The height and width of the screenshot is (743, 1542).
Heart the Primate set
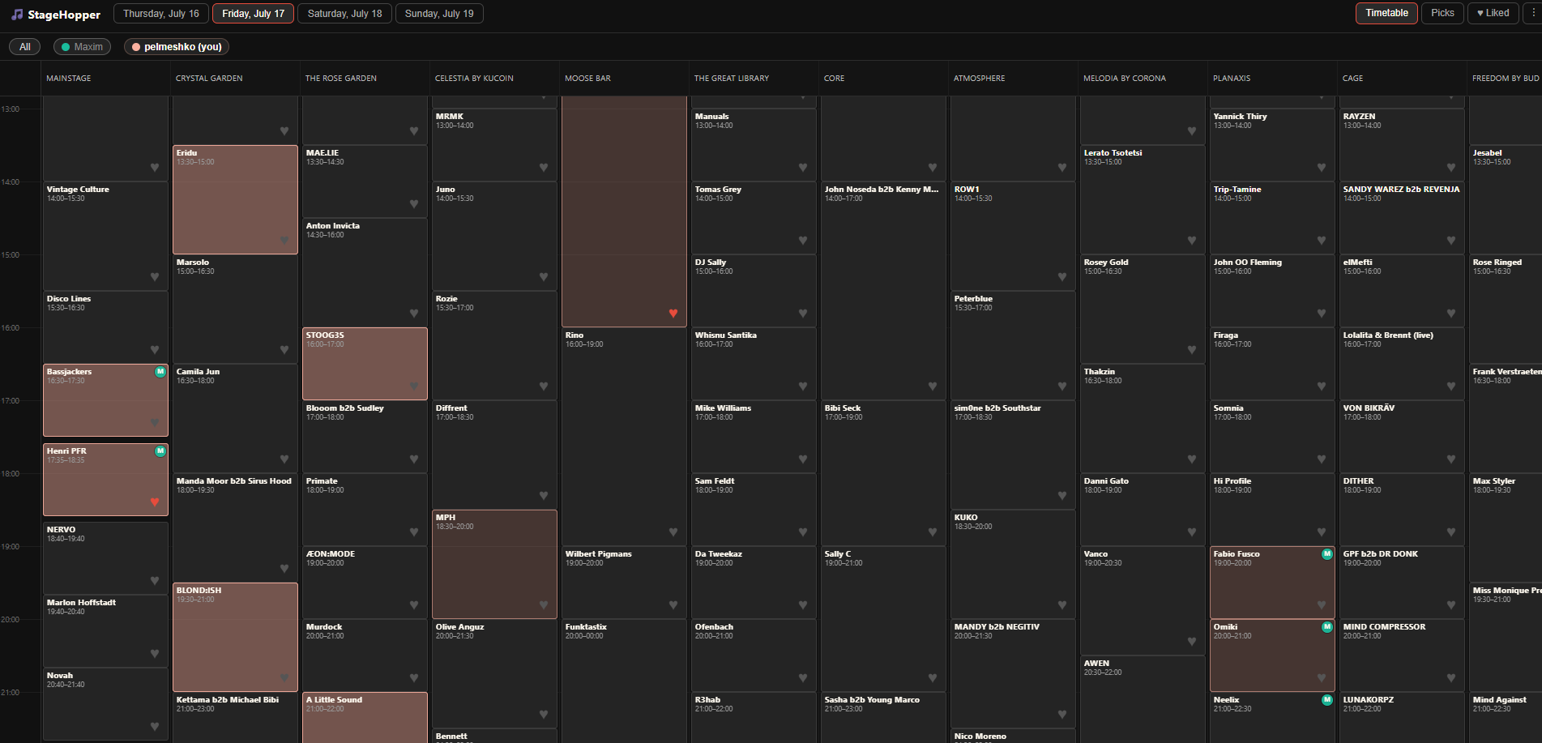[414, 532]
